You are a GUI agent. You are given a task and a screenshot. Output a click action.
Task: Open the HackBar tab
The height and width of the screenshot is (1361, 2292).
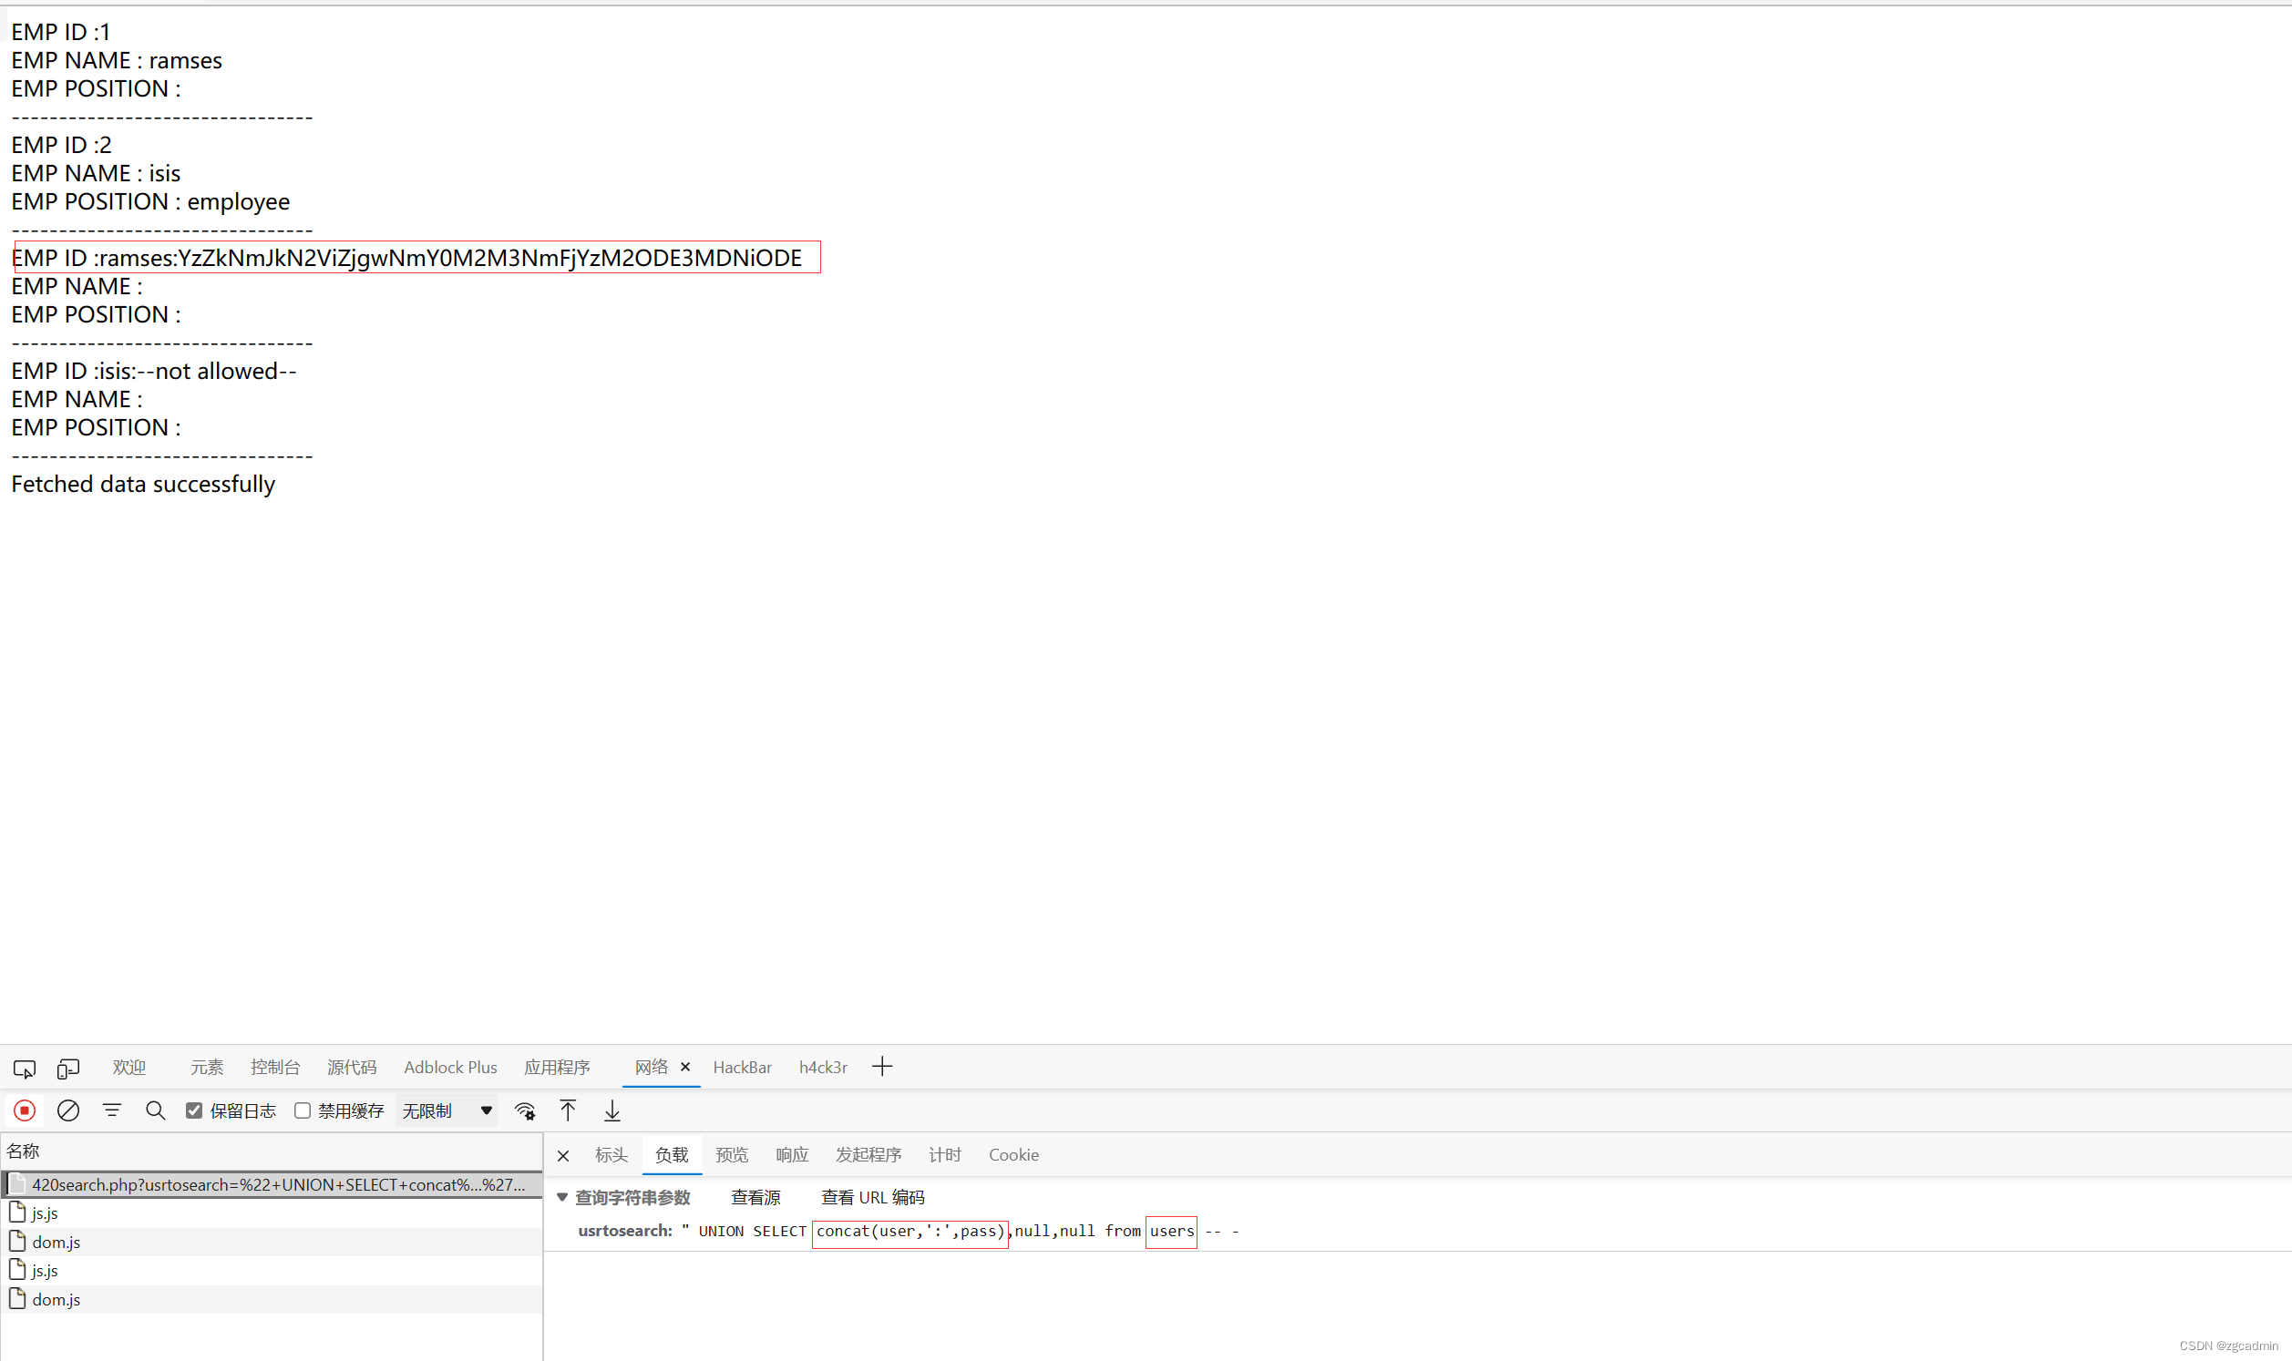[x=742, y=1067]
